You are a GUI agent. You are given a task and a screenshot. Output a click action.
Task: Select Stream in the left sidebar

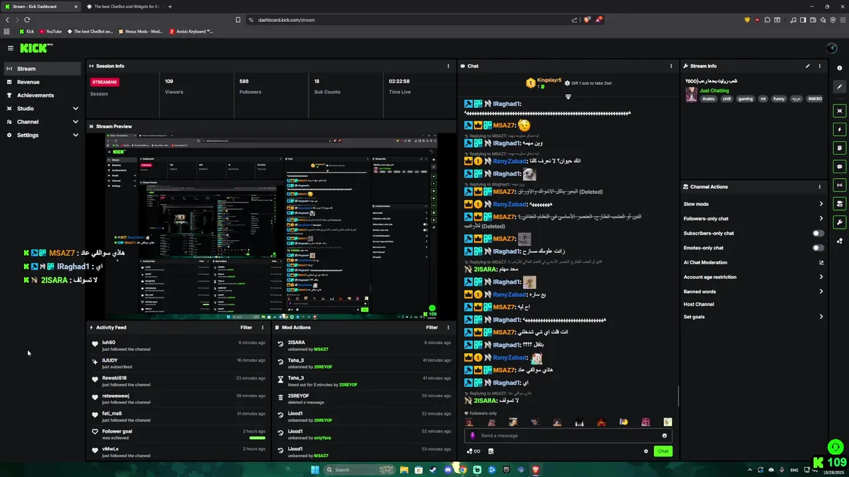pos(42,69)
